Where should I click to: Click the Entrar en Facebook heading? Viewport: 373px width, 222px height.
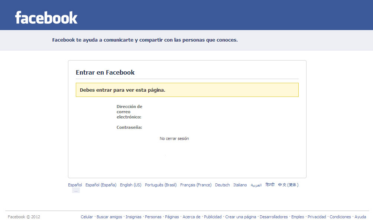click(105, 72)
